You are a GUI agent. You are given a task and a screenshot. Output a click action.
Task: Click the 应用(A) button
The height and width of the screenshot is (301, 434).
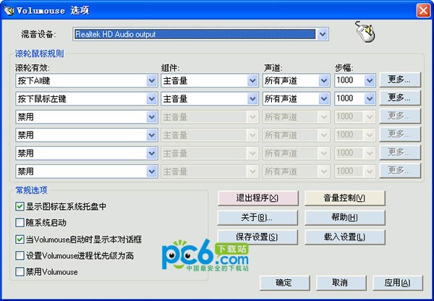click(397, 283)
